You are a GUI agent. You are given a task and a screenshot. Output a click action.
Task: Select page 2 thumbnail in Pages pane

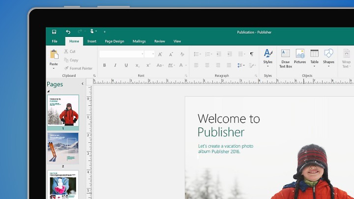pyautogui.click(x=63, y=148)
